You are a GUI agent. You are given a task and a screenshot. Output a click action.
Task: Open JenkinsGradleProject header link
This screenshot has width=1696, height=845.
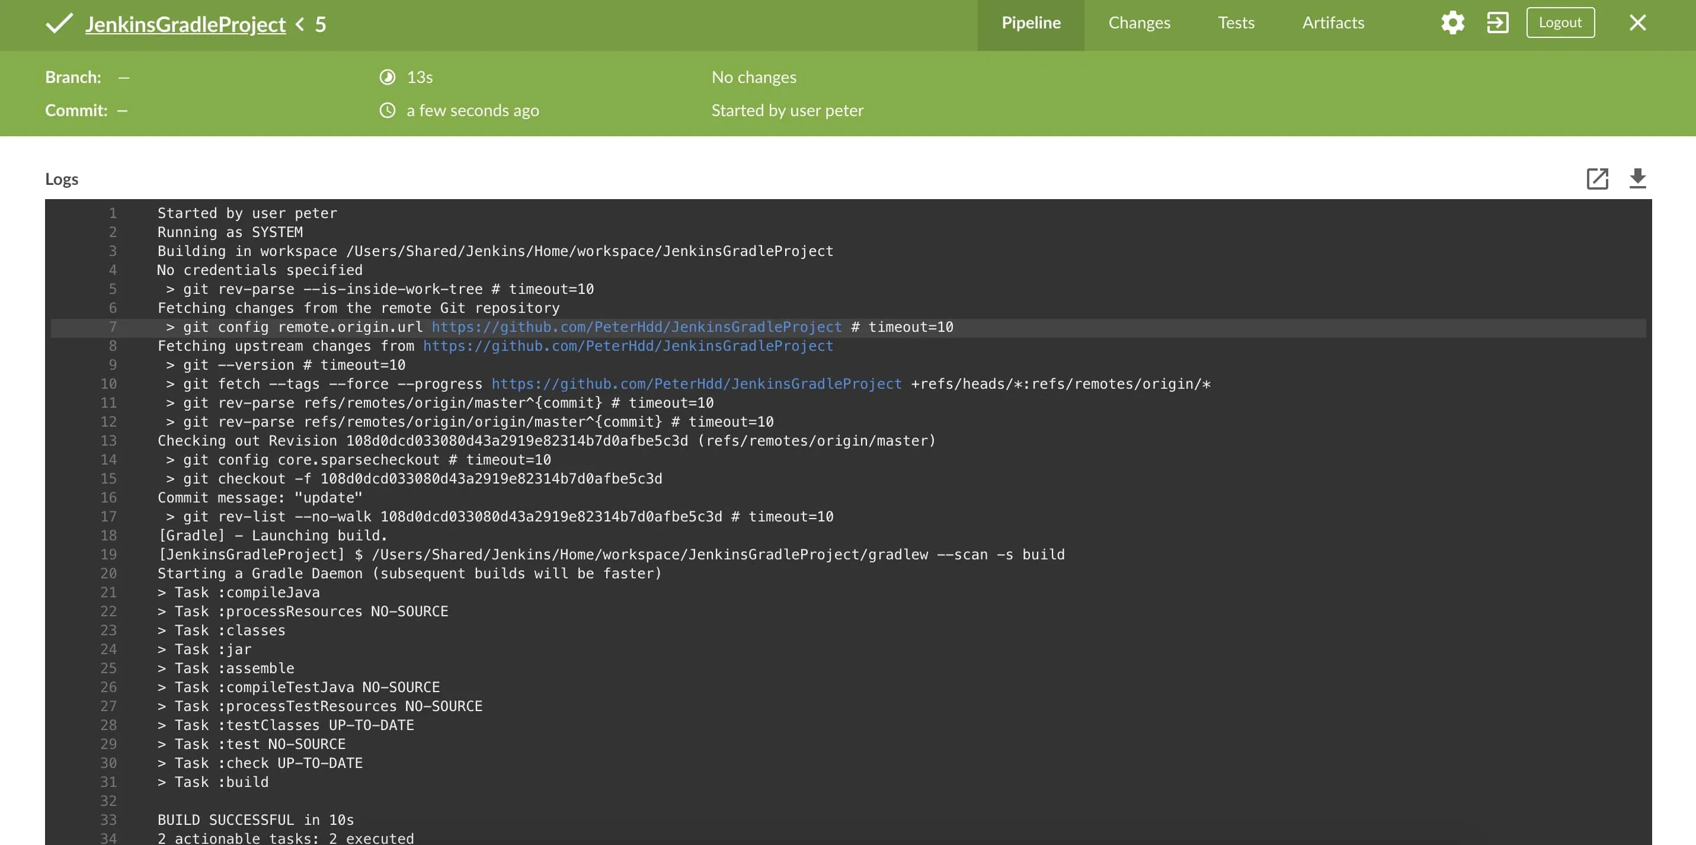tap(185, 24)
